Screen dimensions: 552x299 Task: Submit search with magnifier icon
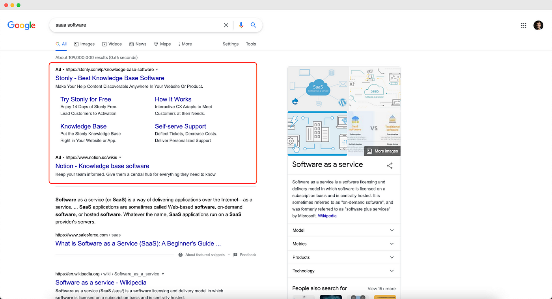coord(254,25)
